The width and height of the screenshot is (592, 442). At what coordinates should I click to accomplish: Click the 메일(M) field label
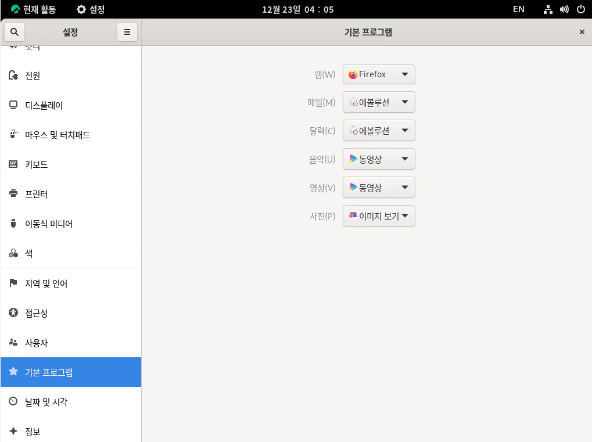tap(321, 102)
